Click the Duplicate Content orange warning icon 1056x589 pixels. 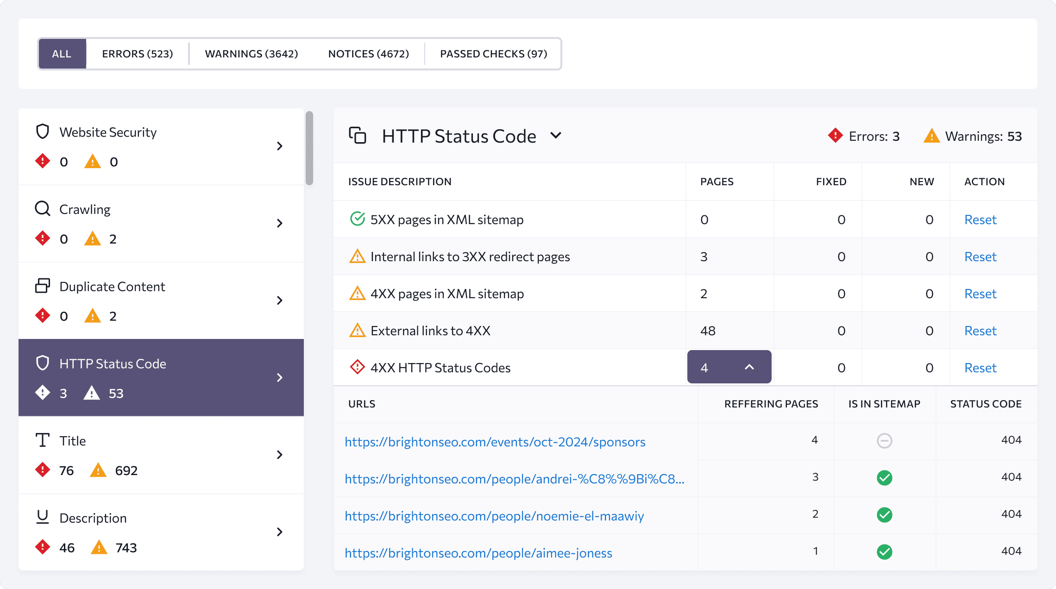coord(93,316)
